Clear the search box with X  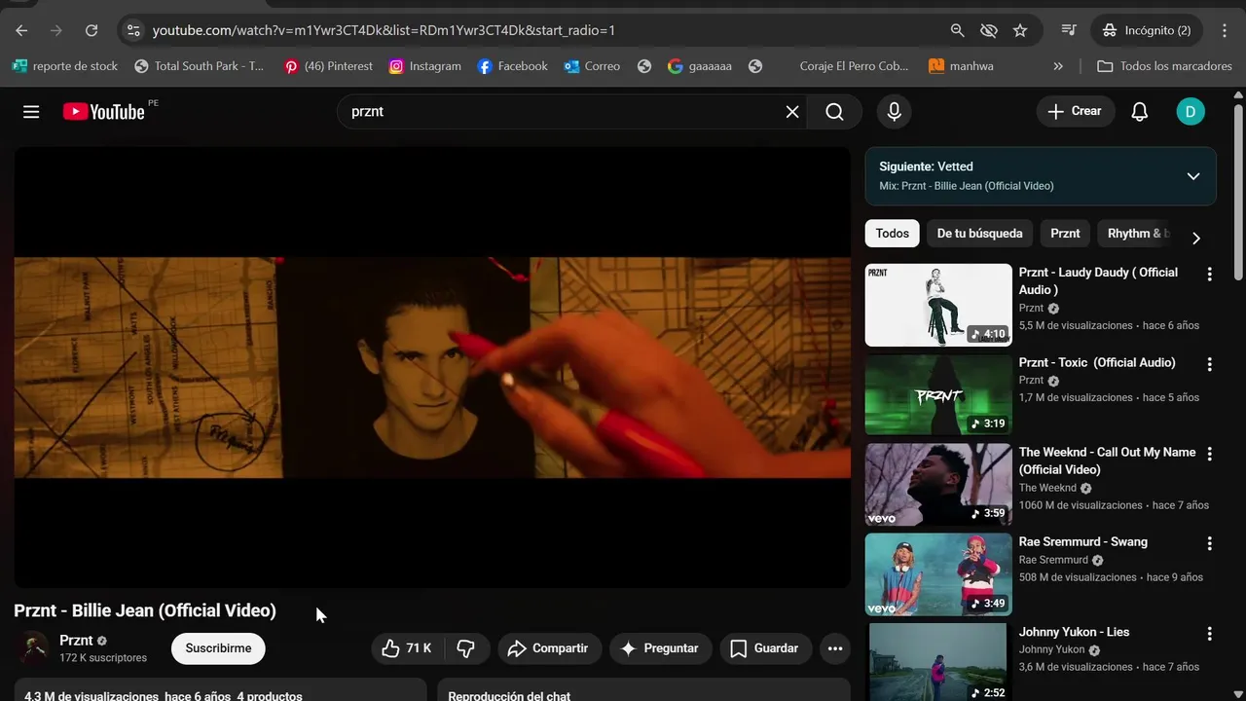click(x=792, y=112)
